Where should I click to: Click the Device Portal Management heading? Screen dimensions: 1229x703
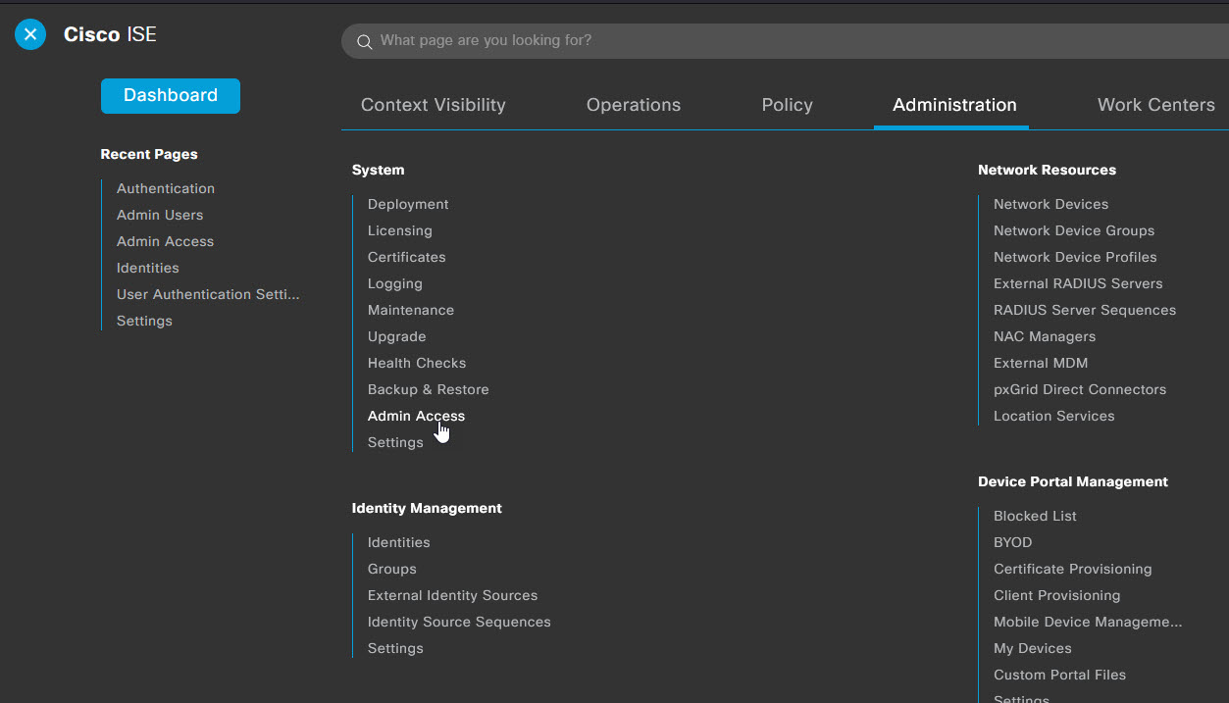point(1073,481)
